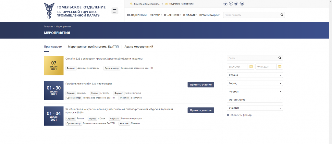
Task: Switch to Архив мероприятий tab
Action: (x=139, y=47)
